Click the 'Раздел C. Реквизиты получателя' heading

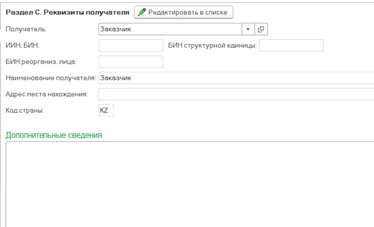tap(67, 12)
